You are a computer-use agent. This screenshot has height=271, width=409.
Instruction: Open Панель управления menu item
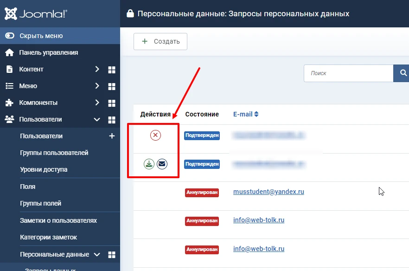pyautogui.click(x=49, y=52)
